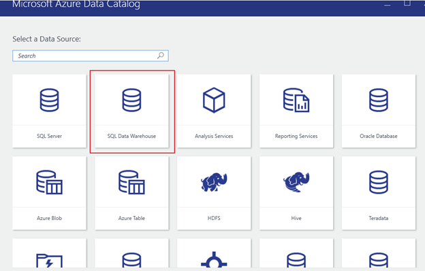Choose the HDFS elephant icon
425x271 pixels.
[x=214, y=183]
